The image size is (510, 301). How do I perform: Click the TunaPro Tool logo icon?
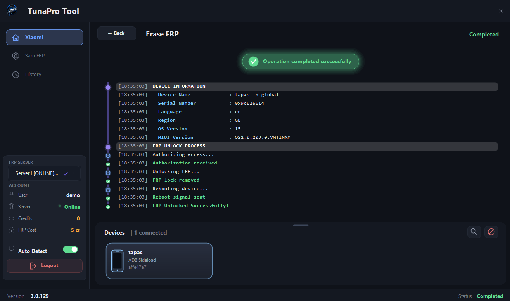12,11
